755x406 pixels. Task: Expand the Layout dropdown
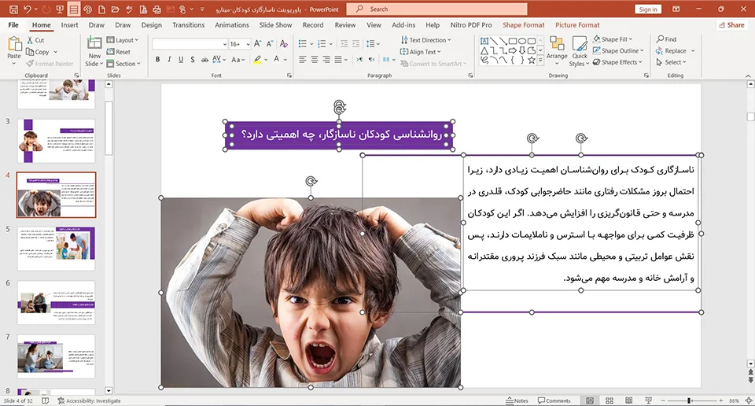click(x=123, y=40)
